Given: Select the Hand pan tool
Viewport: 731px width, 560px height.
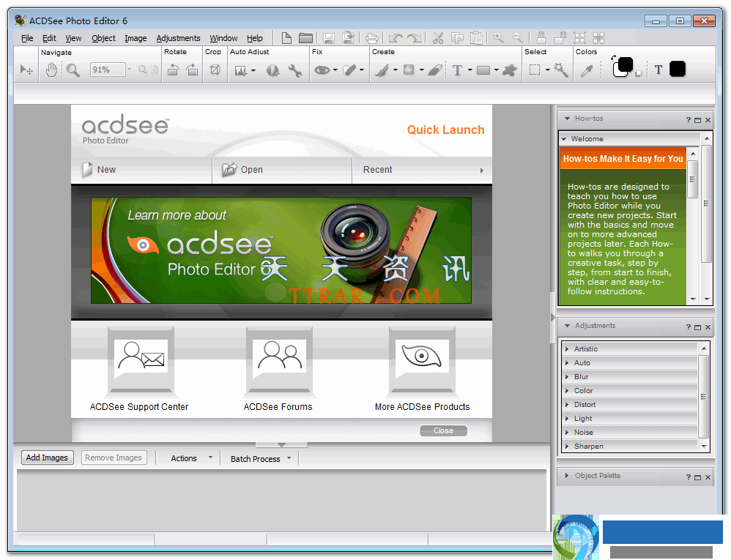Looking at the screenshot, I should point(51,70).
